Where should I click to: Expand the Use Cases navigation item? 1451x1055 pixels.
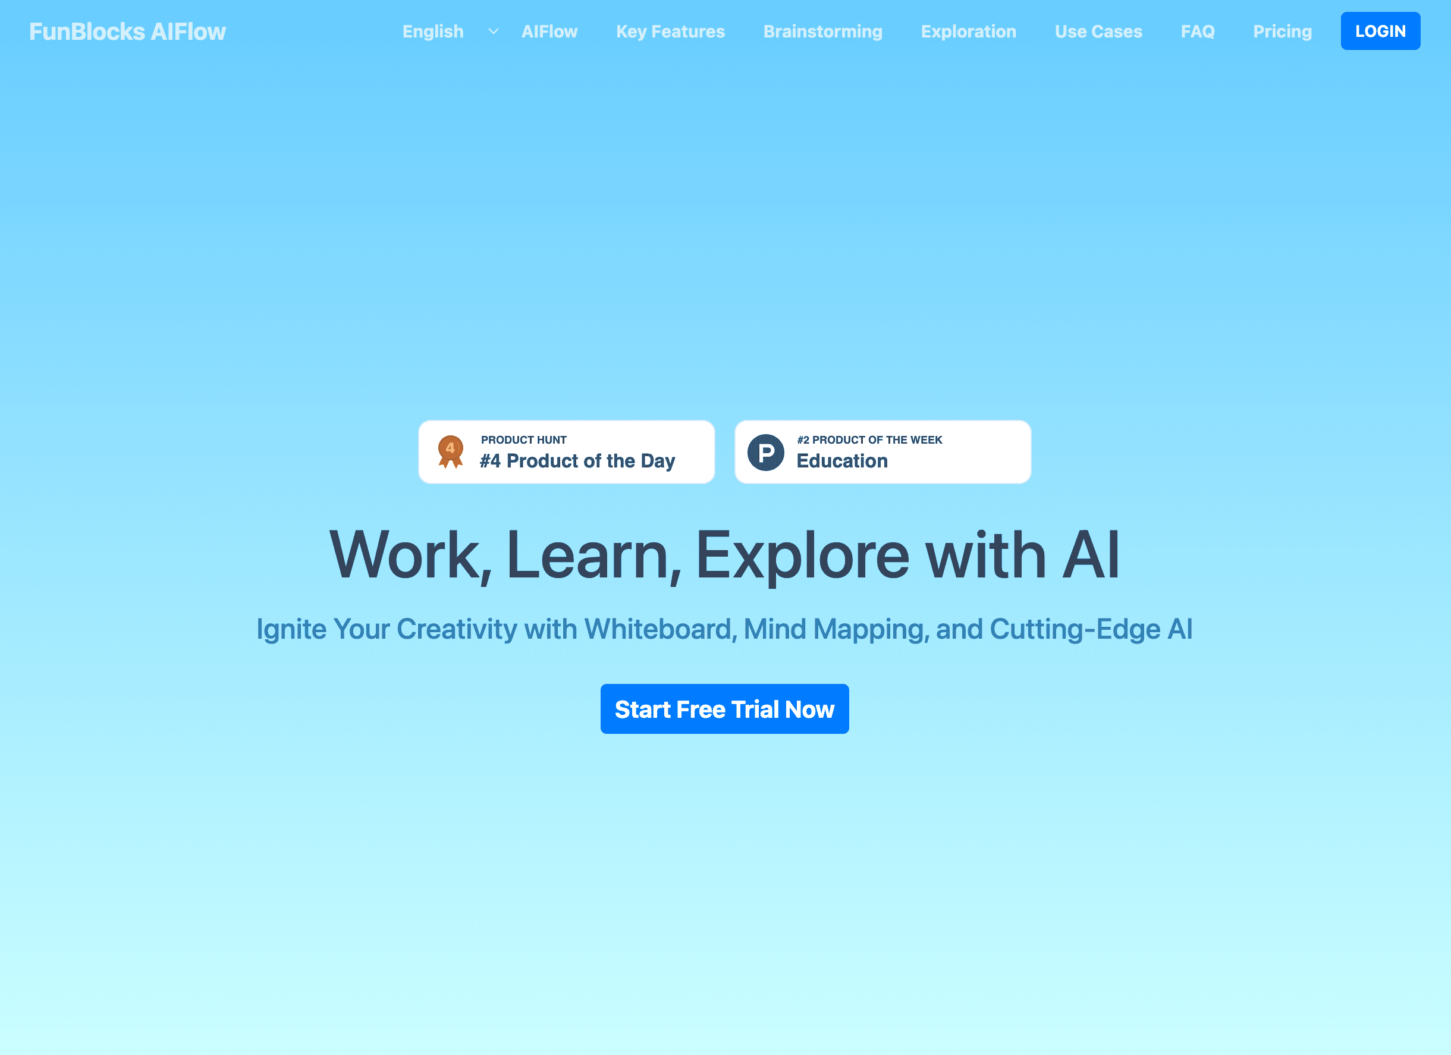click(x=1098, y=30)
